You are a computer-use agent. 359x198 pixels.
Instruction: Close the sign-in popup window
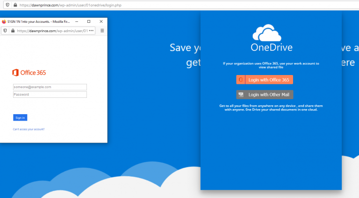[101, 21]
